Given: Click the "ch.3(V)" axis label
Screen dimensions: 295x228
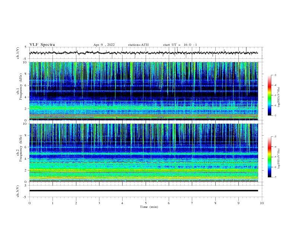Looking at the screenshot, I should [18, 191].
